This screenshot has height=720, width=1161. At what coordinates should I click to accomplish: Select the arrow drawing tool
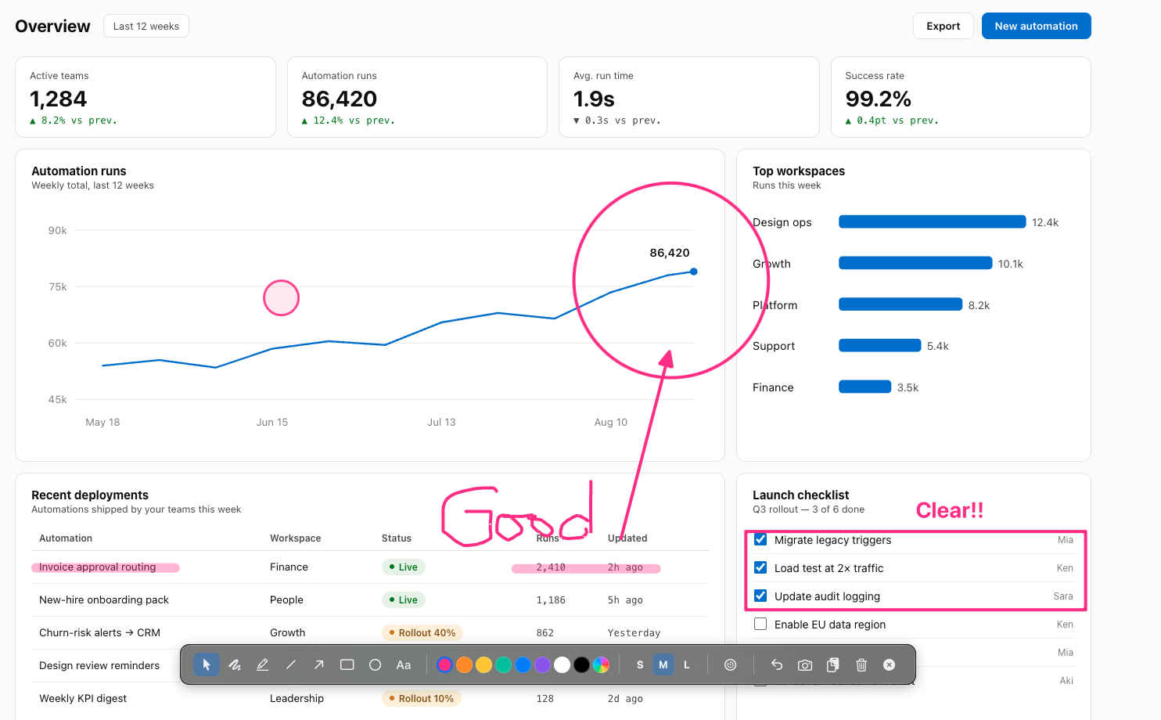[x=319, y=664]
